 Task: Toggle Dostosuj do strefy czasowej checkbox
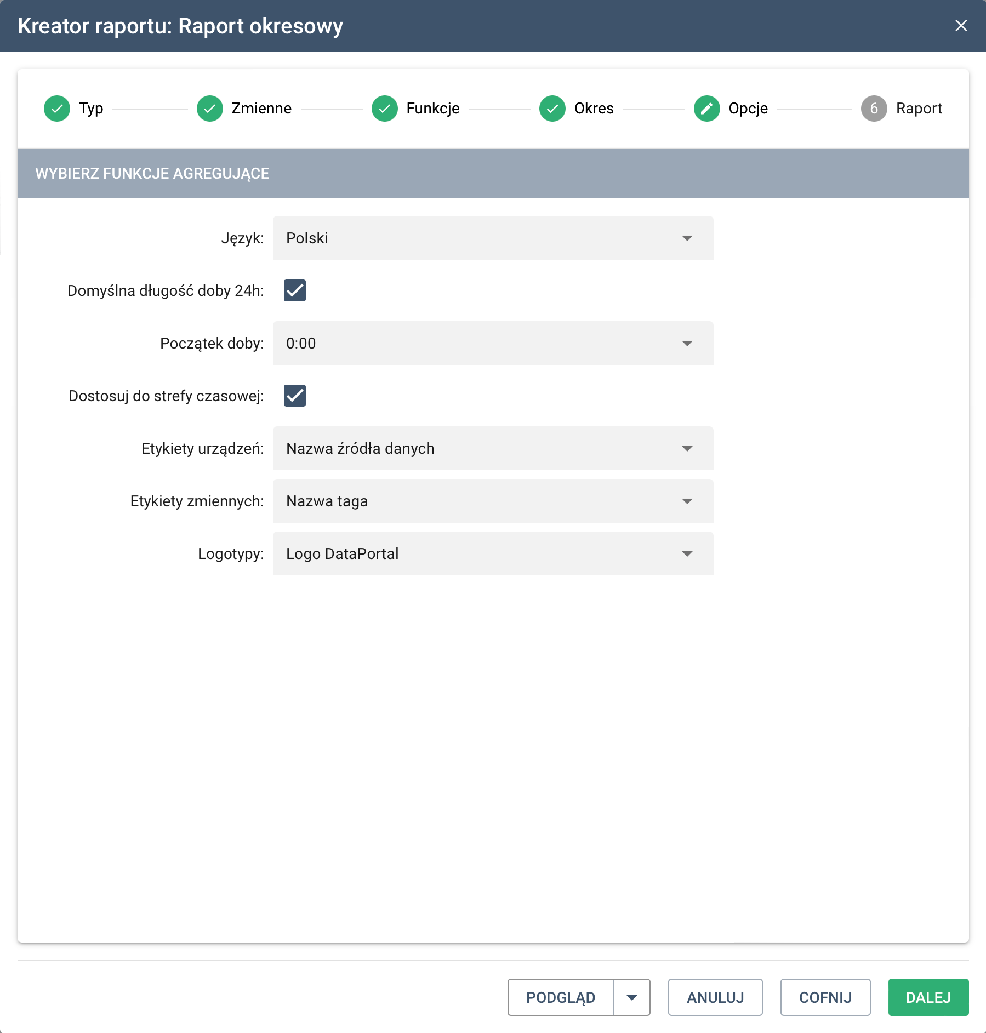[x=295, y=396]
